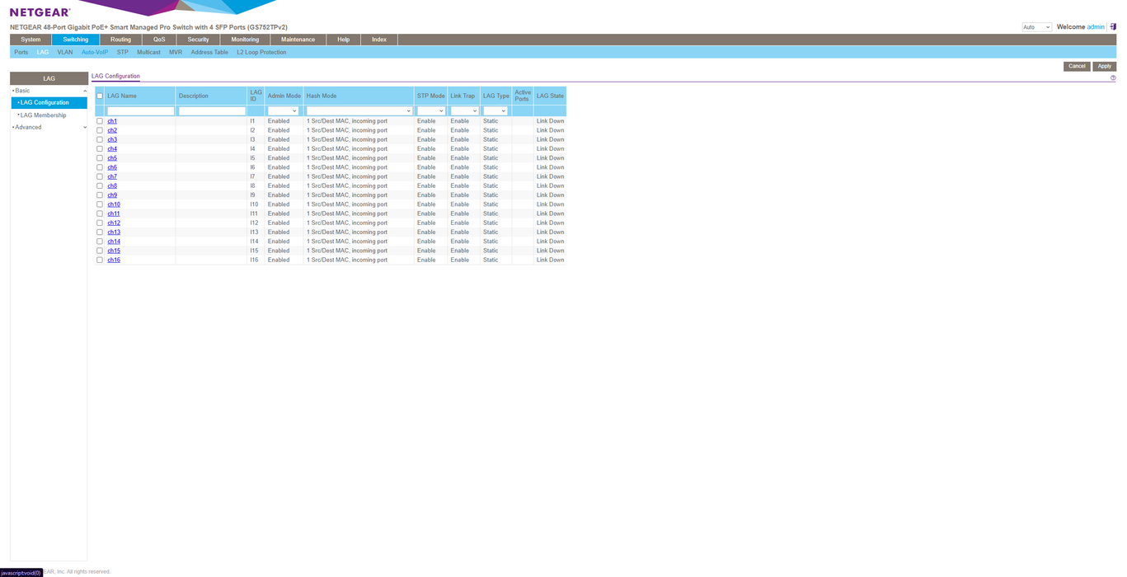This screenshot has height=577, width=1127.
Task: Open the ch5 LAG link
Action: [112, 158]
